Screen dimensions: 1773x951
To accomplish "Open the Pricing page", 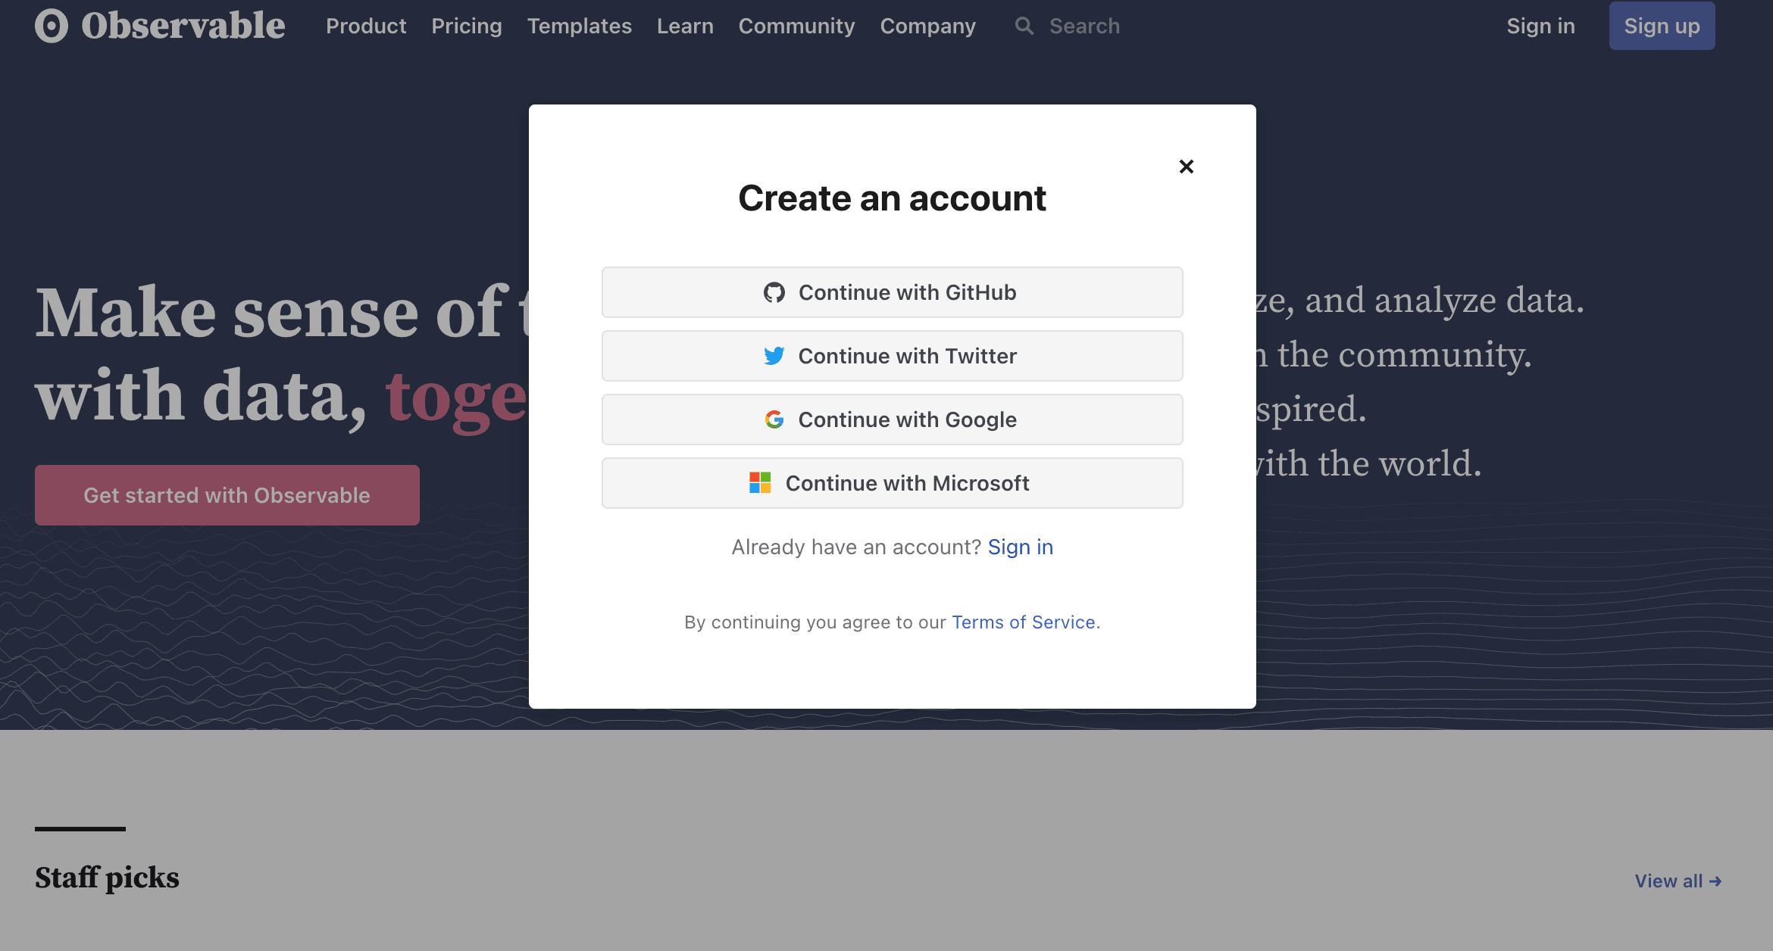I will [x=467, y=27].
